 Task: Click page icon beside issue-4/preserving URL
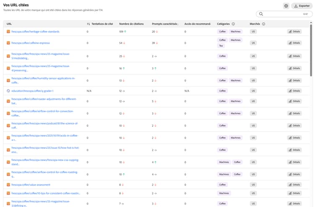(x=8, y=68)
